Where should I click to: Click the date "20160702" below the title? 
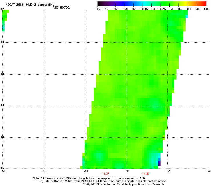click(x=62, y=7)
